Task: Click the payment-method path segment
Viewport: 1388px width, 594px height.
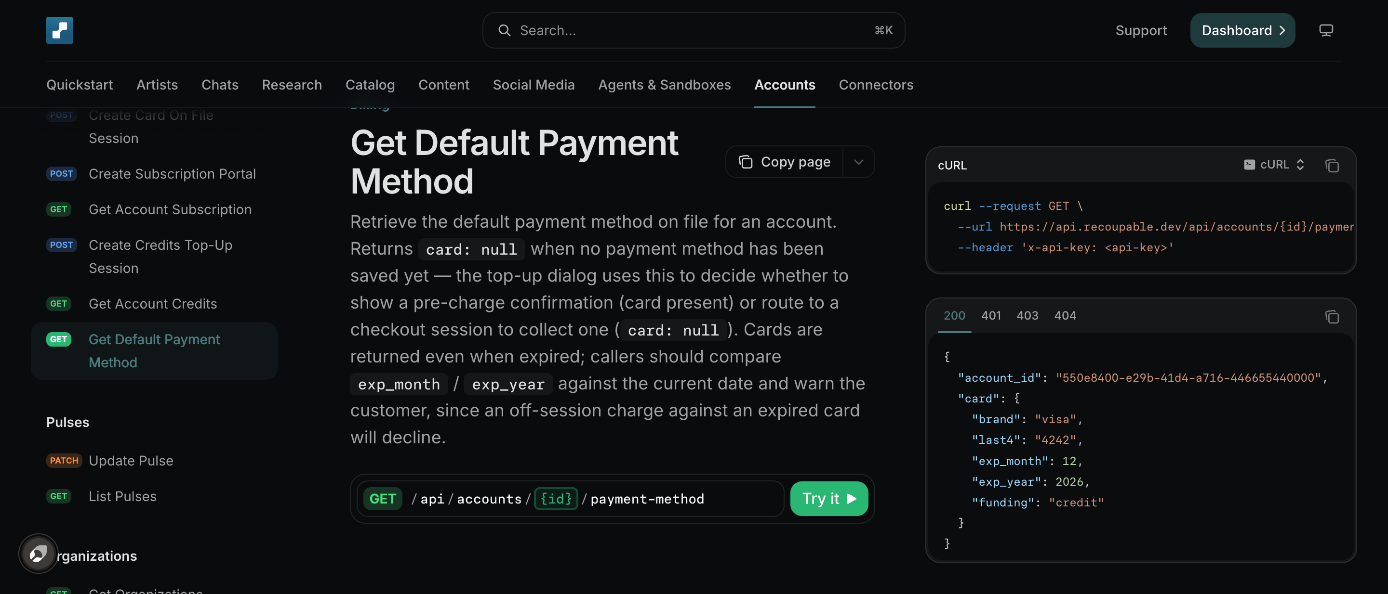Action: point(647,499)
